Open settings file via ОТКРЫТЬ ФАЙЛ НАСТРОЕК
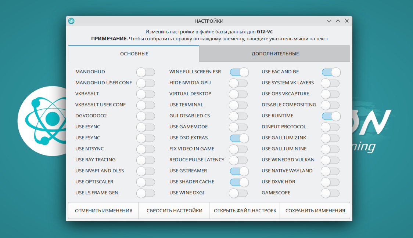The width and height of the screenshot is (413, 238). click(245, 211)
